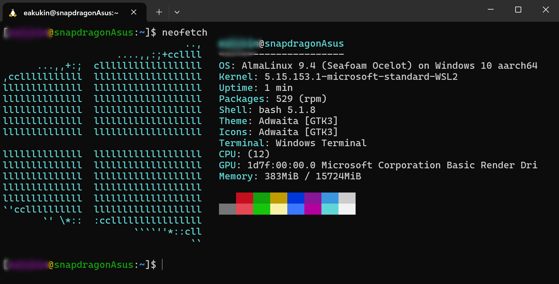Viewport: 559px width, 284px height.
Task: Click the cyan color block
Action: [330, 209]
